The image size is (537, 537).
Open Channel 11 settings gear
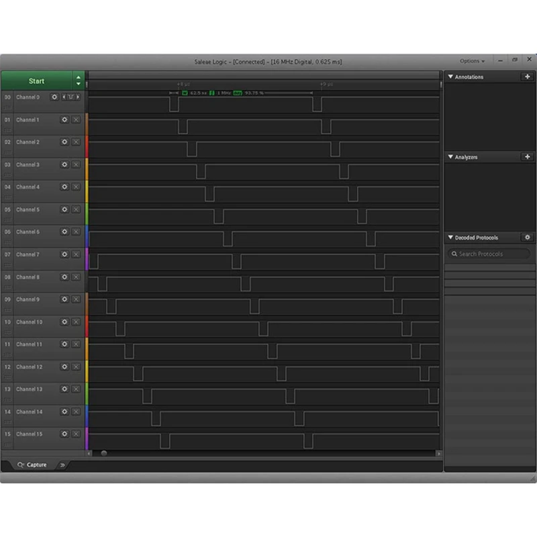64,344
